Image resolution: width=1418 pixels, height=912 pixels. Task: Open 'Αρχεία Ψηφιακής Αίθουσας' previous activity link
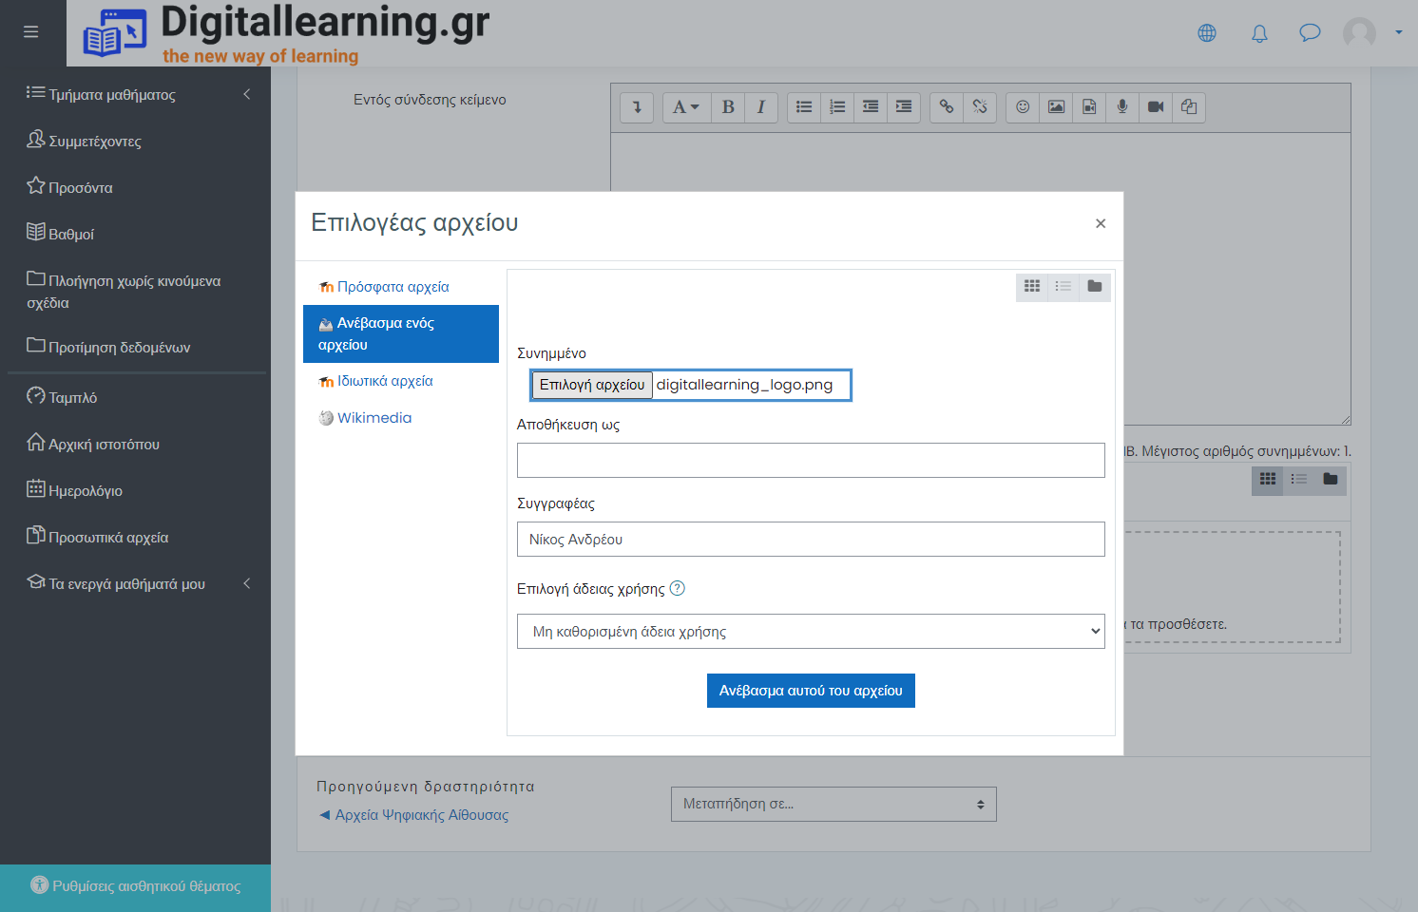pyautogui.click(x=414, y=815)
